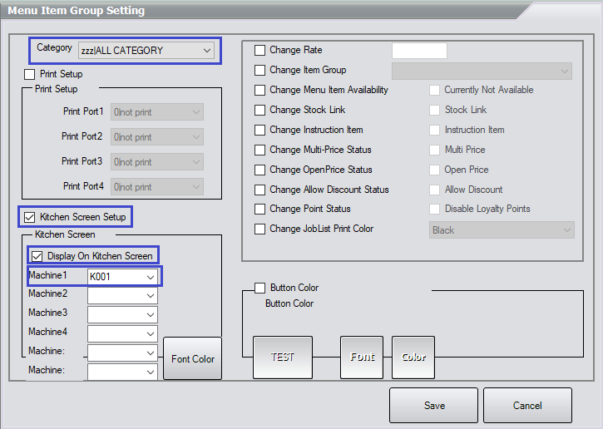The height and width of the screenshot is (429, 603).
Task: Tick the Button Color checkbox
Action: [x=260, y=288]
